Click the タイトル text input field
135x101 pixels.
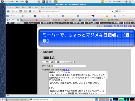coord(69,66)
